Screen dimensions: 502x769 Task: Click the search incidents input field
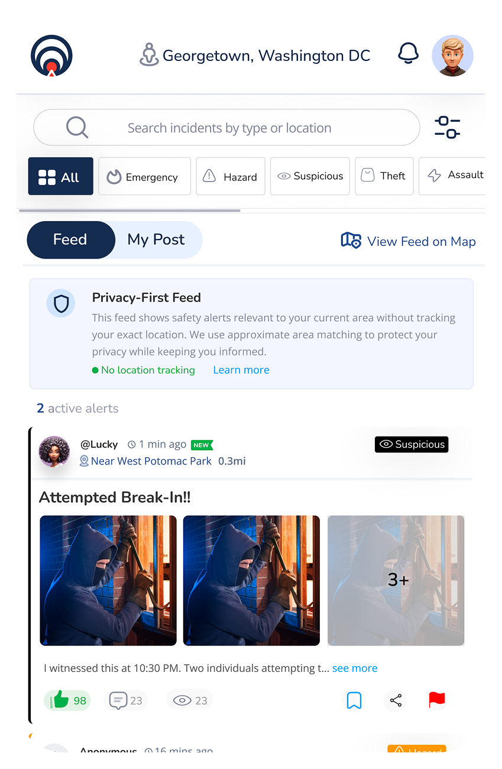226,127
